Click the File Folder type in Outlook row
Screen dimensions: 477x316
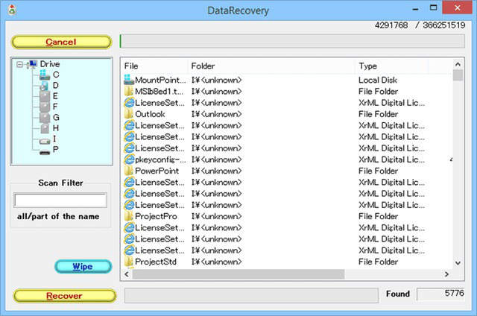coord(378,114)
